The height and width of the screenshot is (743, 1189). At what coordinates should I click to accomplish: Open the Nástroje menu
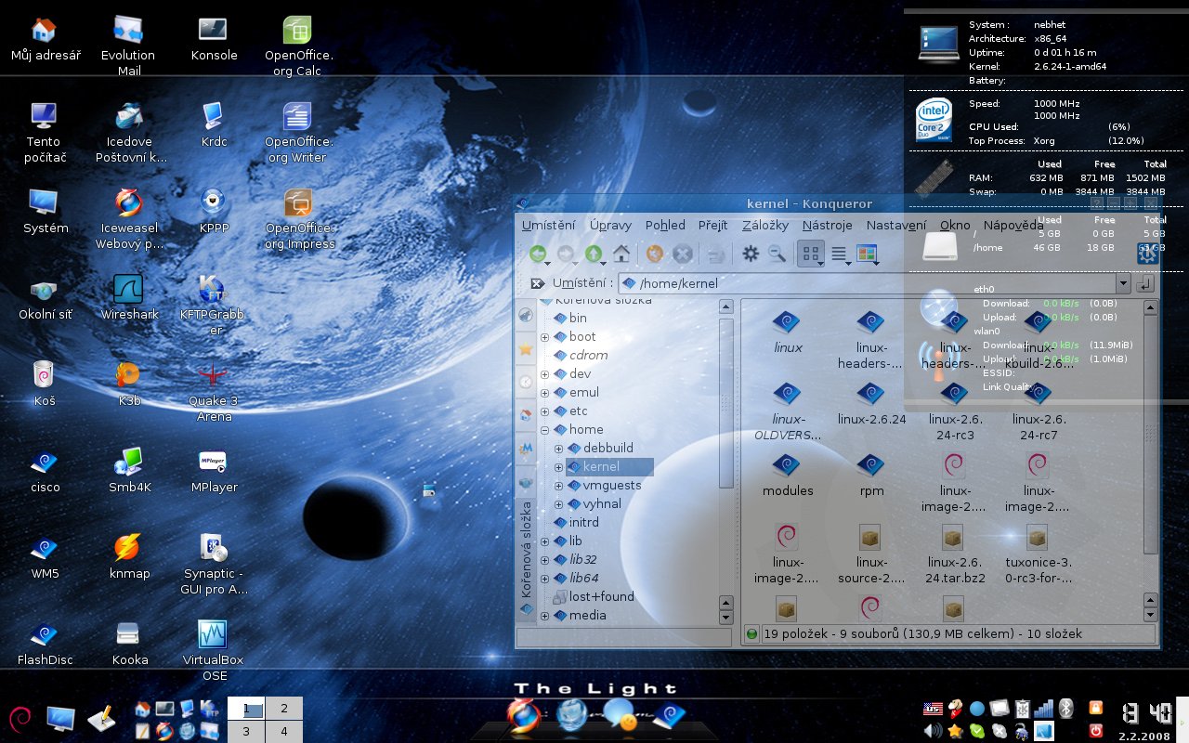pos(827,225)
